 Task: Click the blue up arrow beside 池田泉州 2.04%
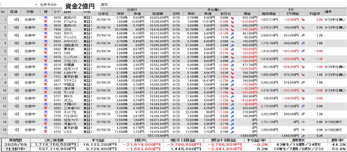(x=232, y=45)
